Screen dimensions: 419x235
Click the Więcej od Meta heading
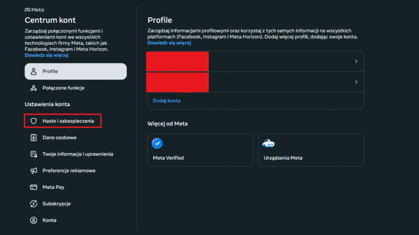[x=167, y=124]
